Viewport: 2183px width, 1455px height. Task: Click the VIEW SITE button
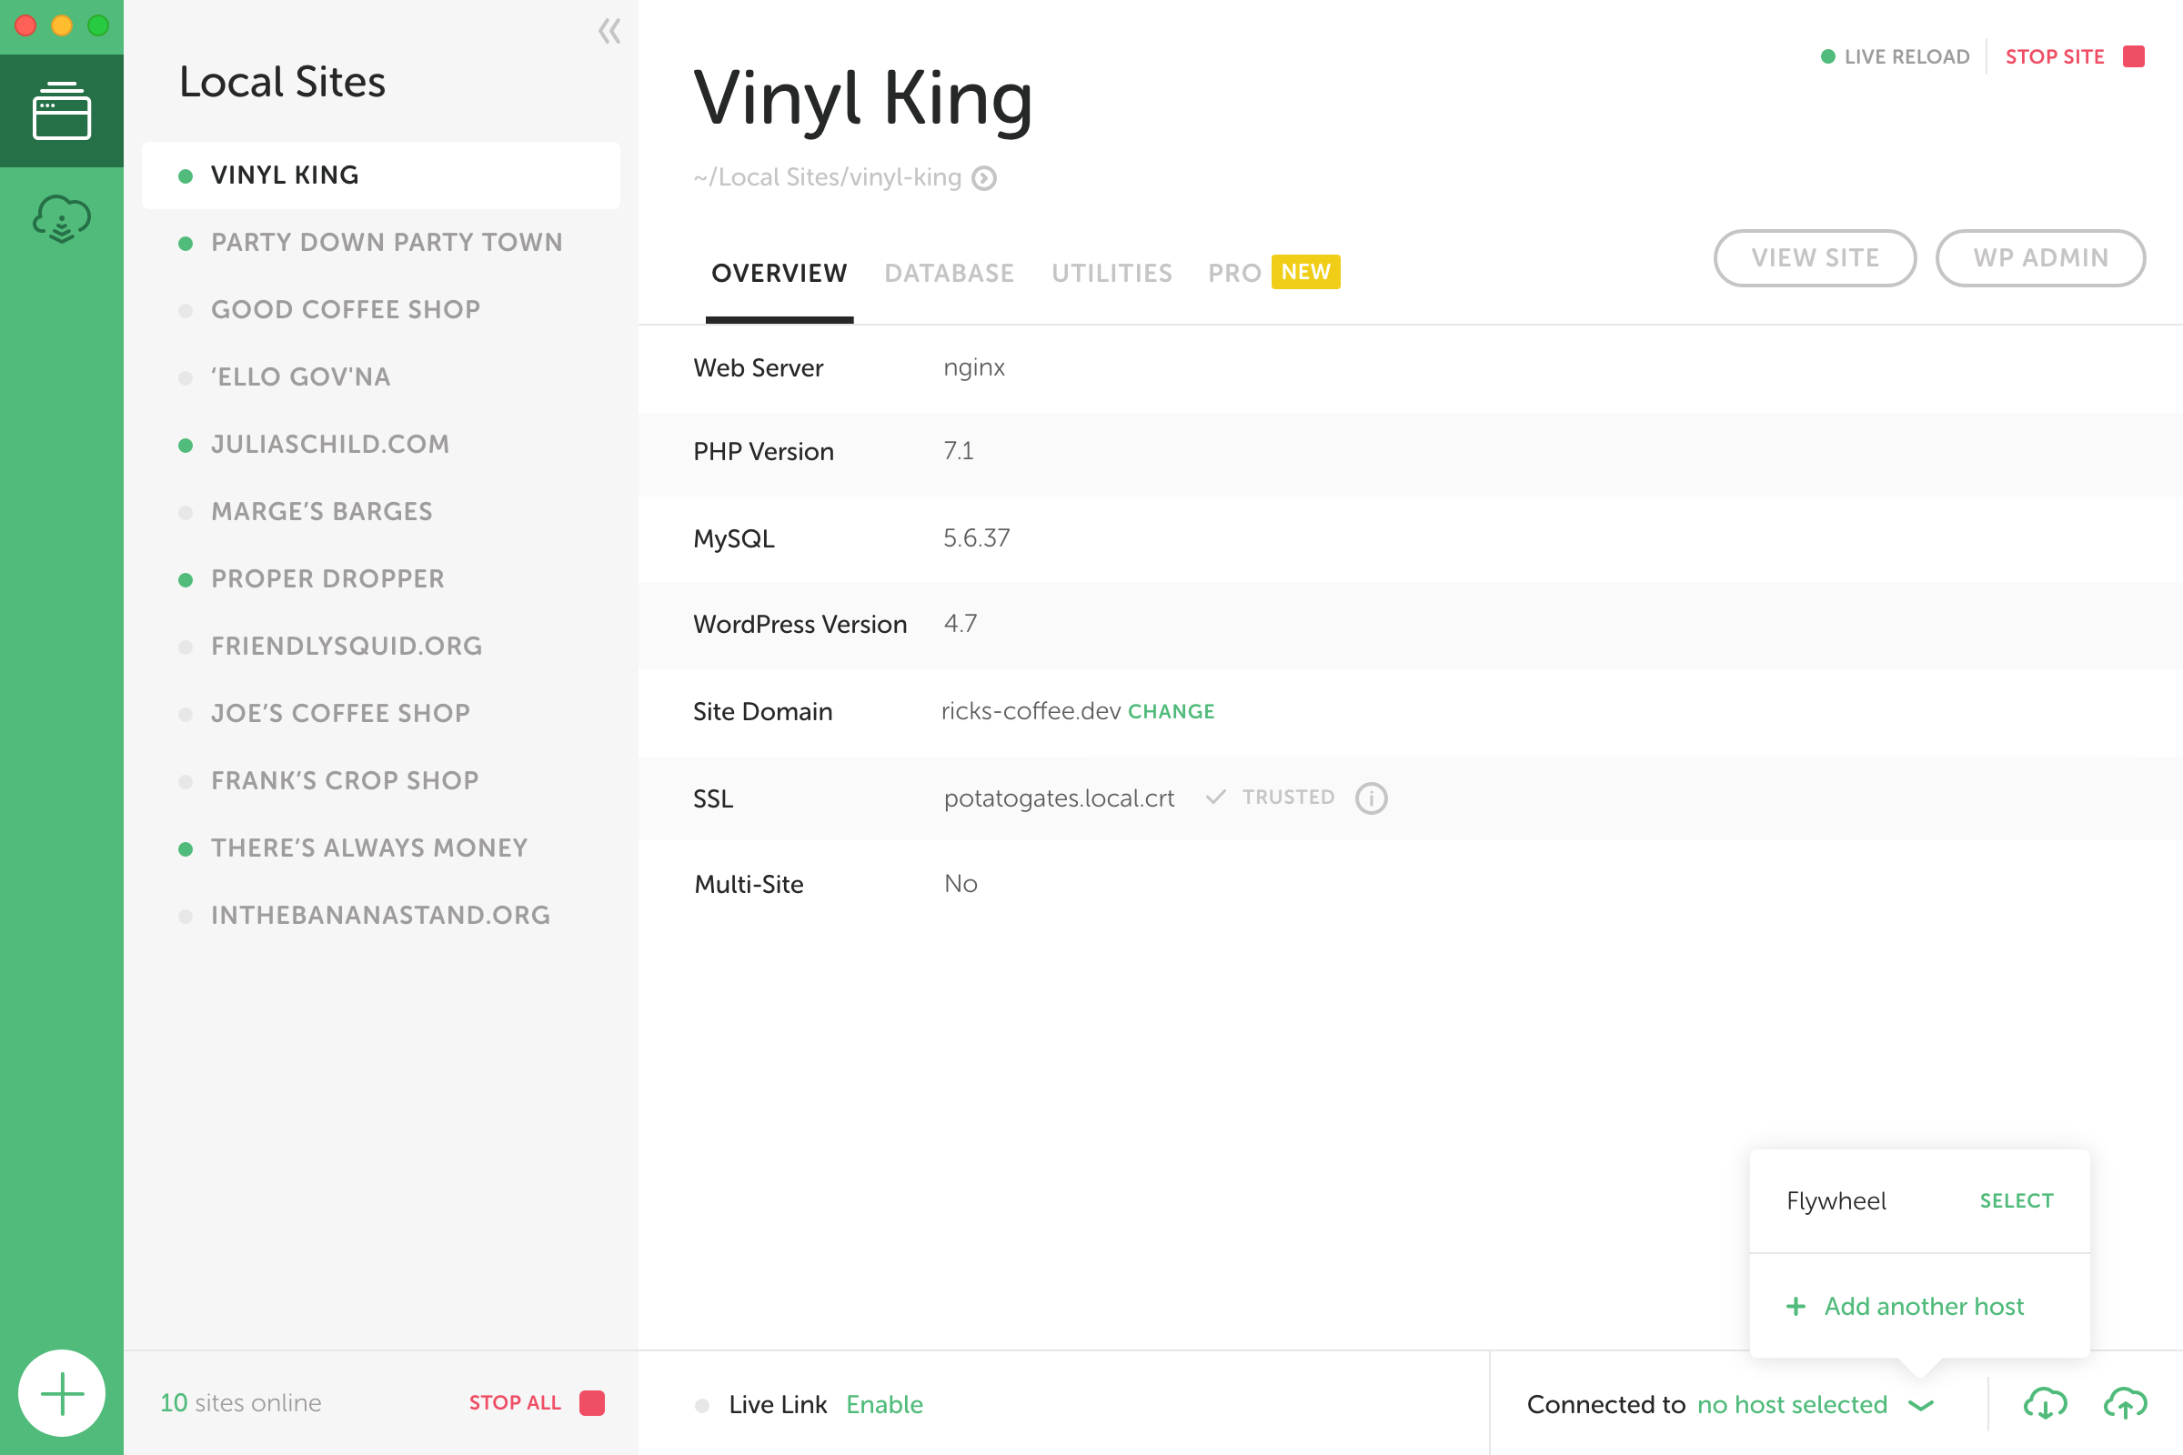(1815, 256)
